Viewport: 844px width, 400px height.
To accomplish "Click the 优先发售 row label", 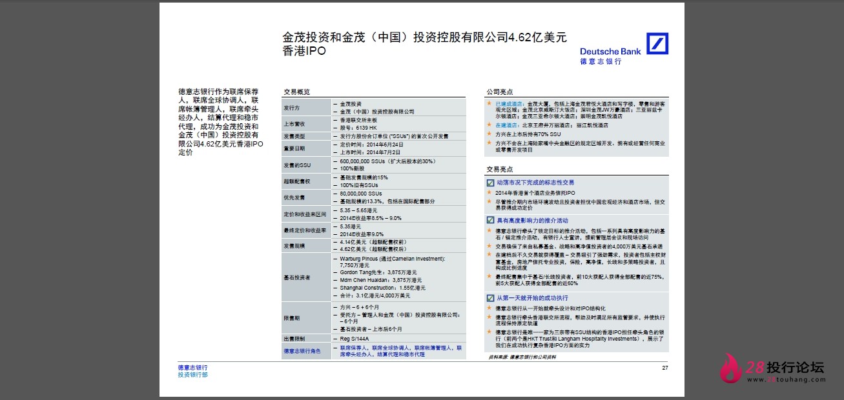I will (x=294, y=197).
